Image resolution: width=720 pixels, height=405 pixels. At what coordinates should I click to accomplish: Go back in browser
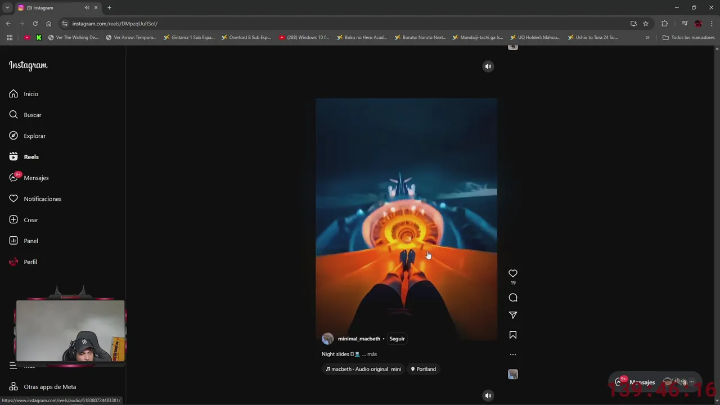[8, 24]
